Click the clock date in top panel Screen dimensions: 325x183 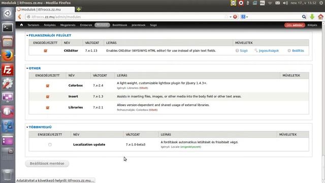(304, 3)
